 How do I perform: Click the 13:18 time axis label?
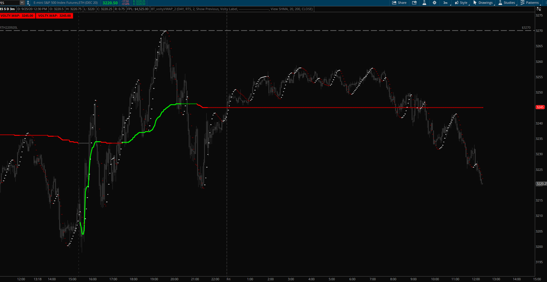click(x=38, y=279)
